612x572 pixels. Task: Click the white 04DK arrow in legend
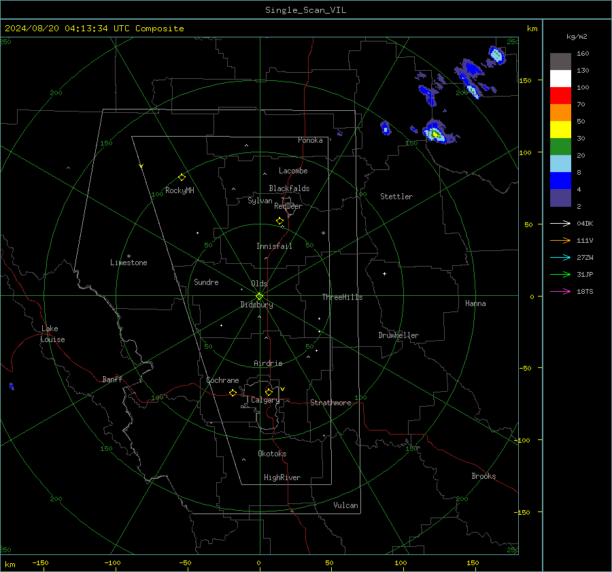[560, 223]
